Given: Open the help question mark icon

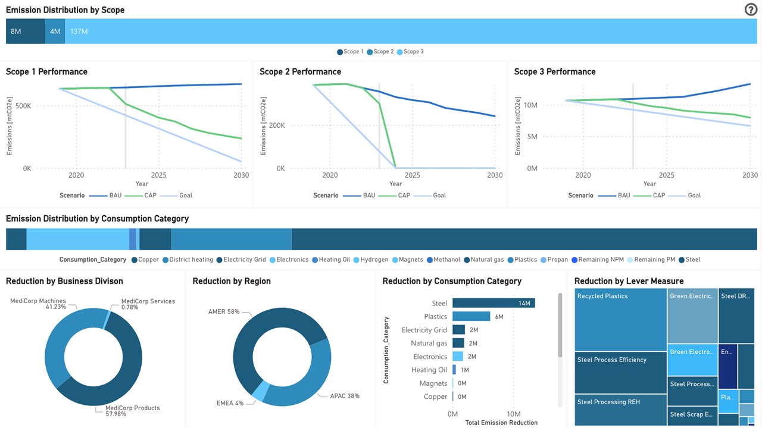Looking at the screenshot, I should point(751,9).
